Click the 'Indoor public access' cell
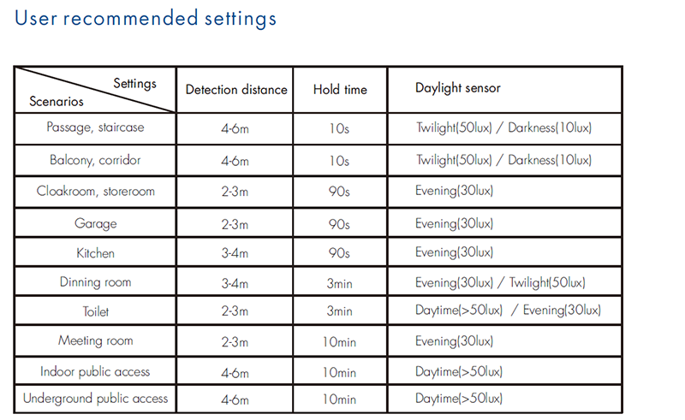The image size is (685, 420). pyautogui.click(x=95, y=371)
